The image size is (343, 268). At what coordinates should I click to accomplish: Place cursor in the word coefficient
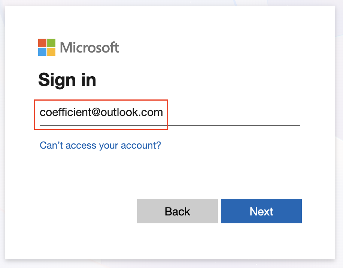pyautogui.click(x=64, y=113)
